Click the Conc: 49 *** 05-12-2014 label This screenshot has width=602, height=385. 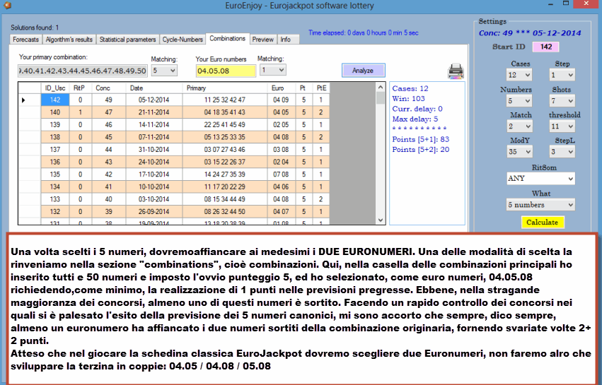pos(530,33)
